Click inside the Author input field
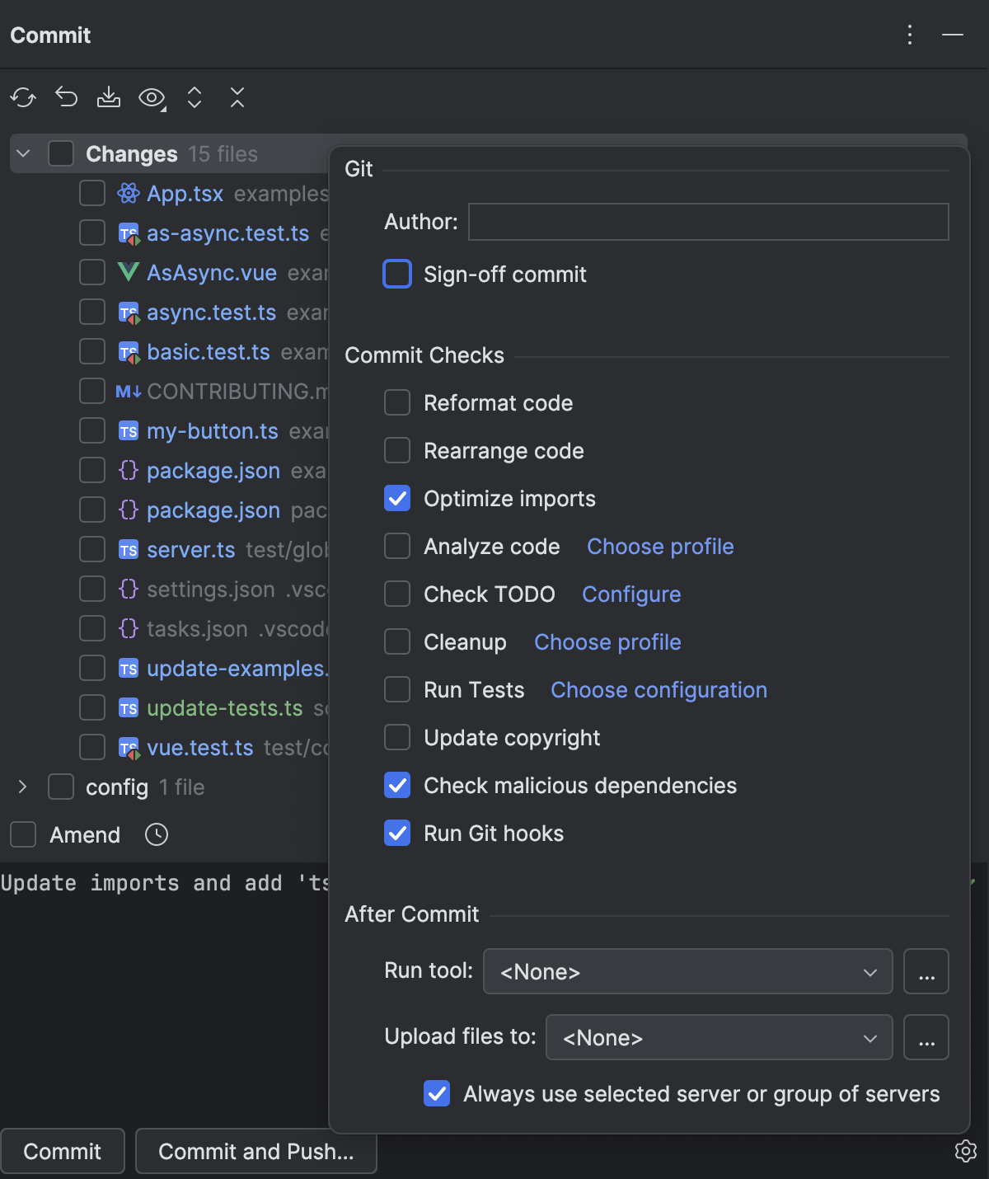989x1179 pixels. tap(707, 221)
